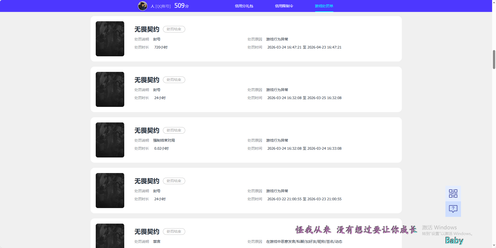The width and height of the screenshot is (496, 248).
Task: Click 处罚结束 badge on the 720小时 card
Action: pyautogui.click(x=174, y=29)
